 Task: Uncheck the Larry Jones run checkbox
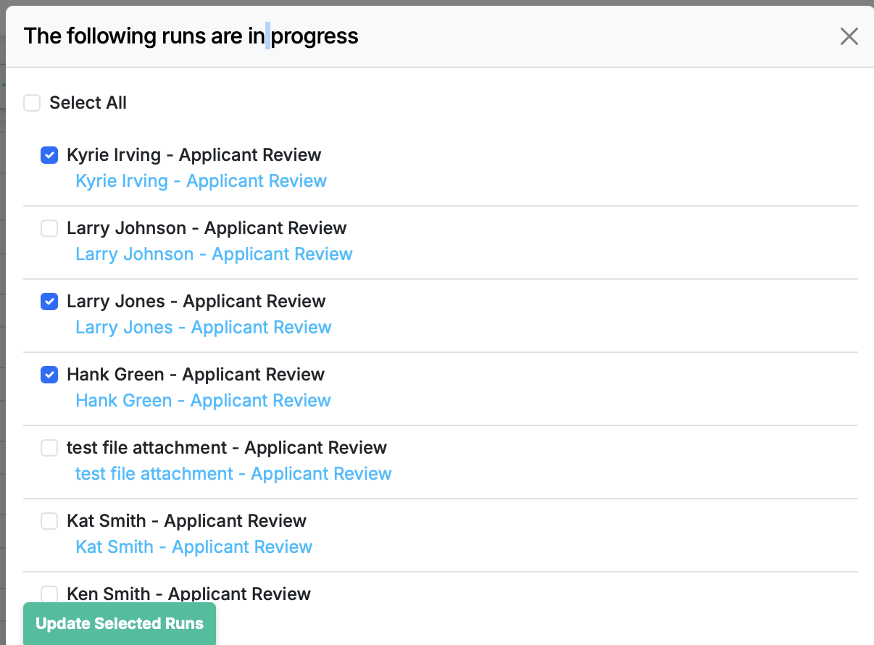pos(49,301)
